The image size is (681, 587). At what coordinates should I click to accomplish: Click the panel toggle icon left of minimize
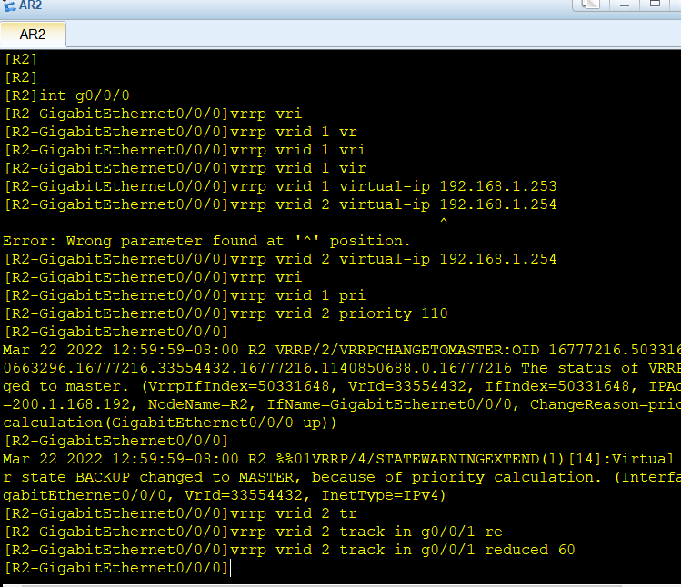[590, 5]
